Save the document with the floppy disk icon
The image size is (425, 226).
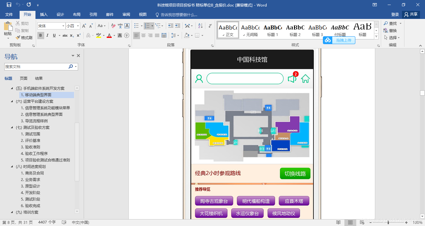click(9, 5)
